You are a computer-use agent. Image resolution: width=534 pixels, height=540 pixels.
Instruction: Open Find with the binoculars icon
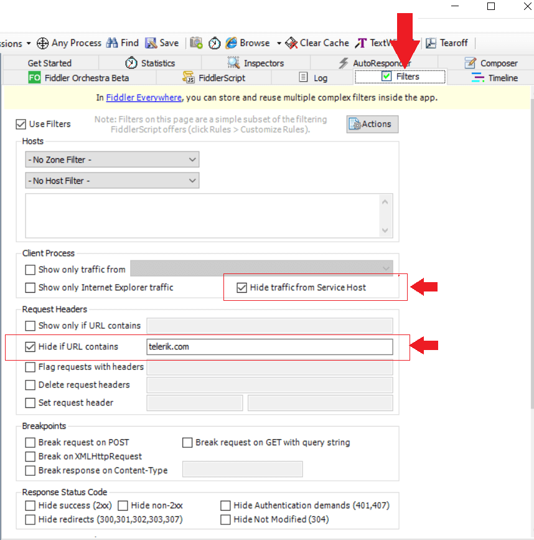pyautogui.click(x=112, y=43)
